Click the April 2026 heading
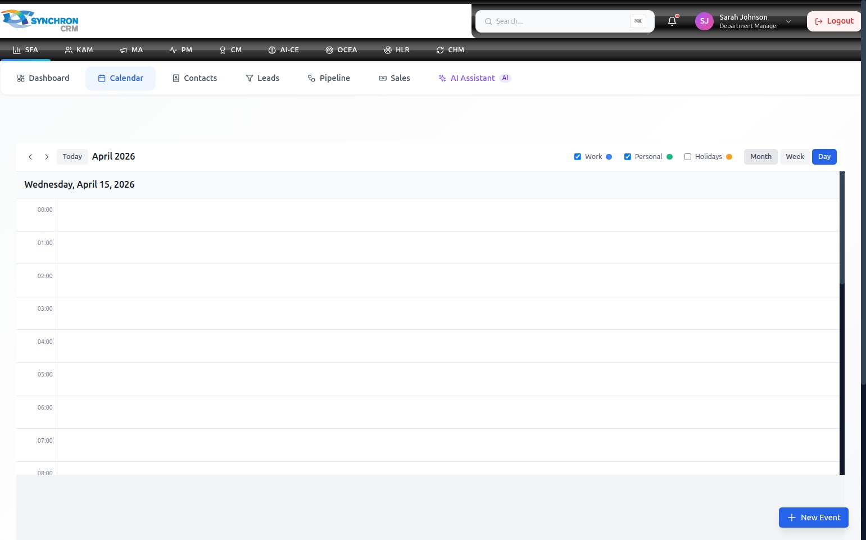The image size is (866, 540). click(x=114, y=157)
